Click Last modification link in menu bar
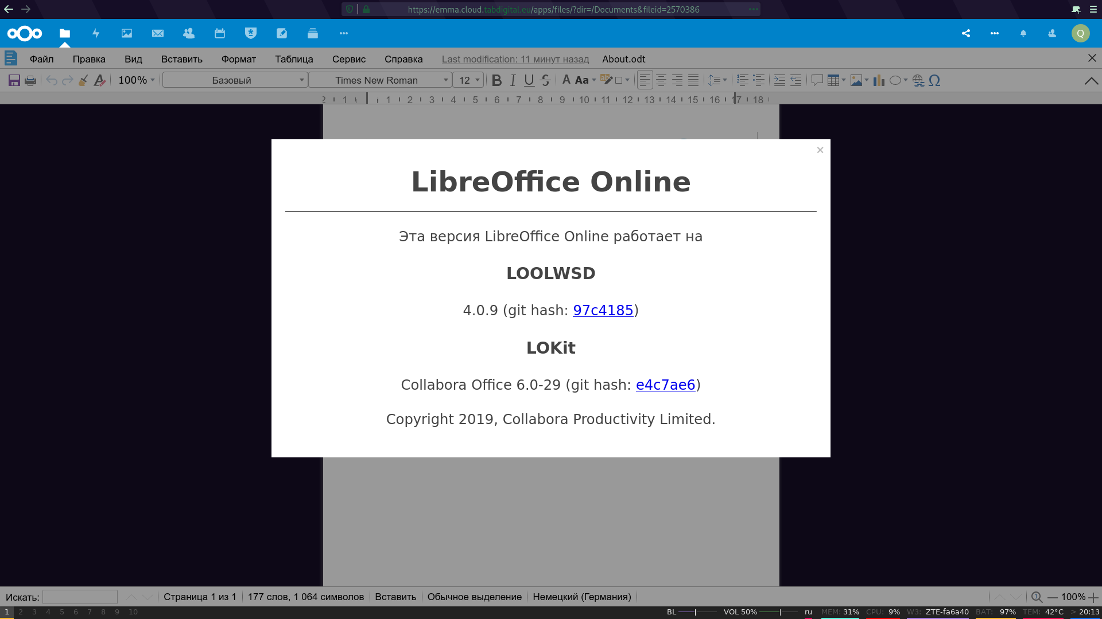The image size is (1102, 619). tap(515, 59)
